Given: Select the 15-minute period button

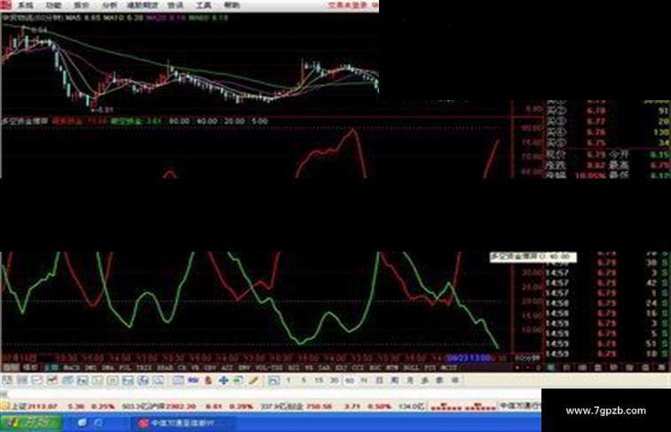Looking at the screenshot, I should point(319,381).
